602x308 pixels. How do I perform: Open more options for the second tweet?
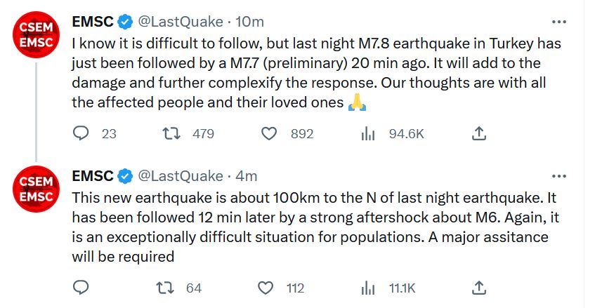(558, 175)
